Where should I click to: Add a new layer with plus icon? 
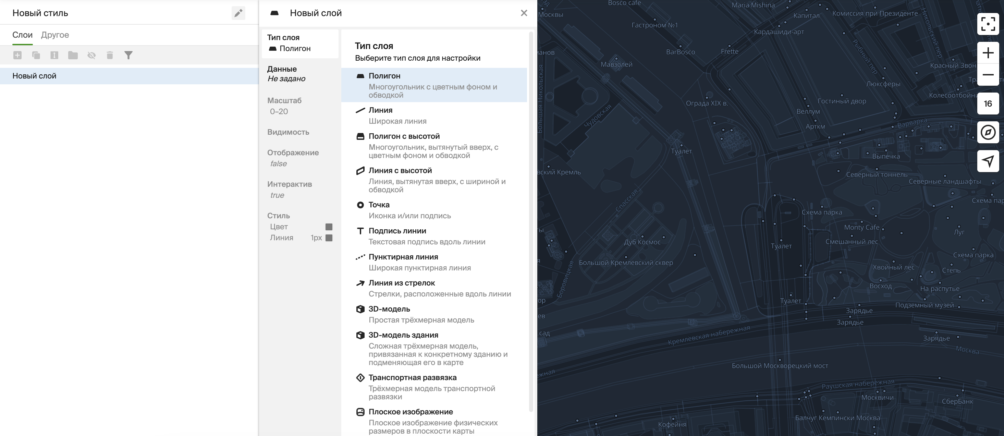[17, 55]
